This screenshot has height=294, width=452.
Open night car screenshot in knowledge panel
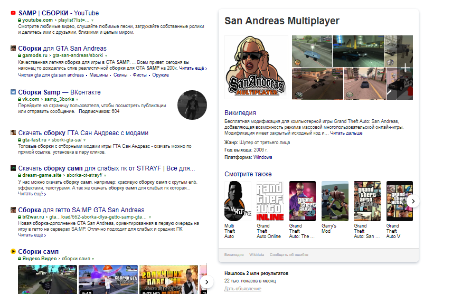coord(358,51)
